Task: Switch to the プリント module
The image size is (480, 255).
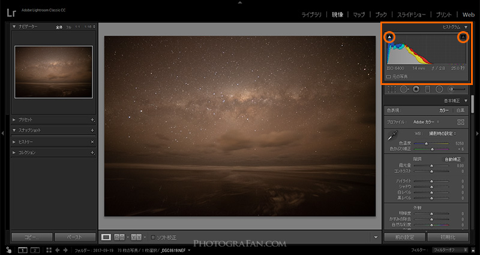Action: tap(443, 14)
